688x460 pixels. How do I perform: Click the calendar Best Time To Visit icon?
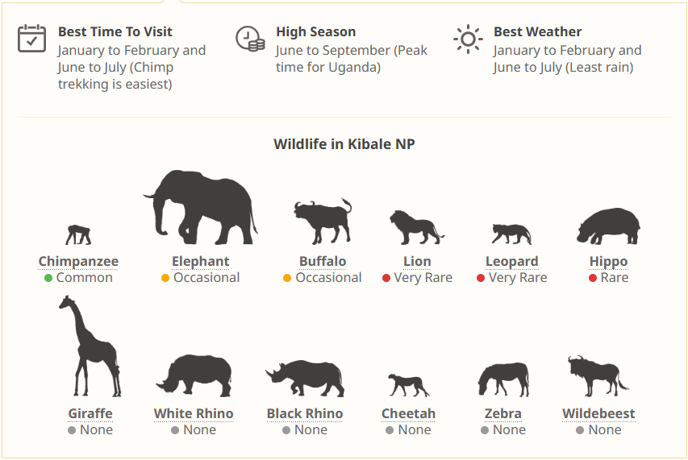[x=32, y=39]
